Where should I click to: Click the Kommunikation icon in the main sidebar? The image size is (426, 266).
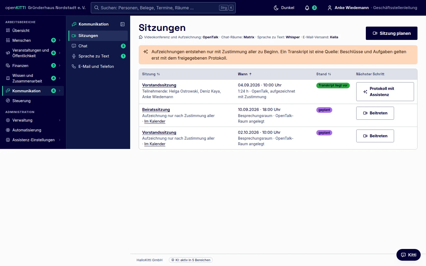8,91
